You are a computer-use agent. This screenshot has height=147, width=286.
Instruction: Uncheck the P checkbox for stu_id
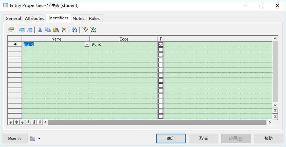tap(161, 44)
